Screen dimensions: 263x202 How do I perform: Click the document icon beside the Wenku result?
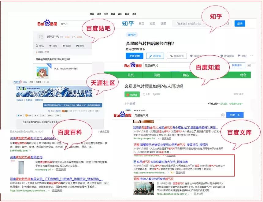(x=135, y=162)
